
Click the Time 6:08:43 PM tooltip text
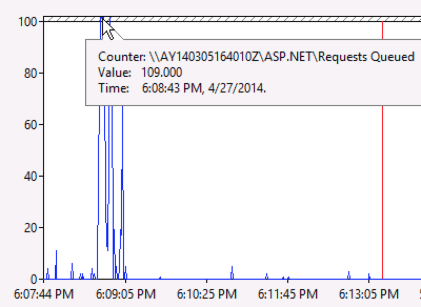182,88
